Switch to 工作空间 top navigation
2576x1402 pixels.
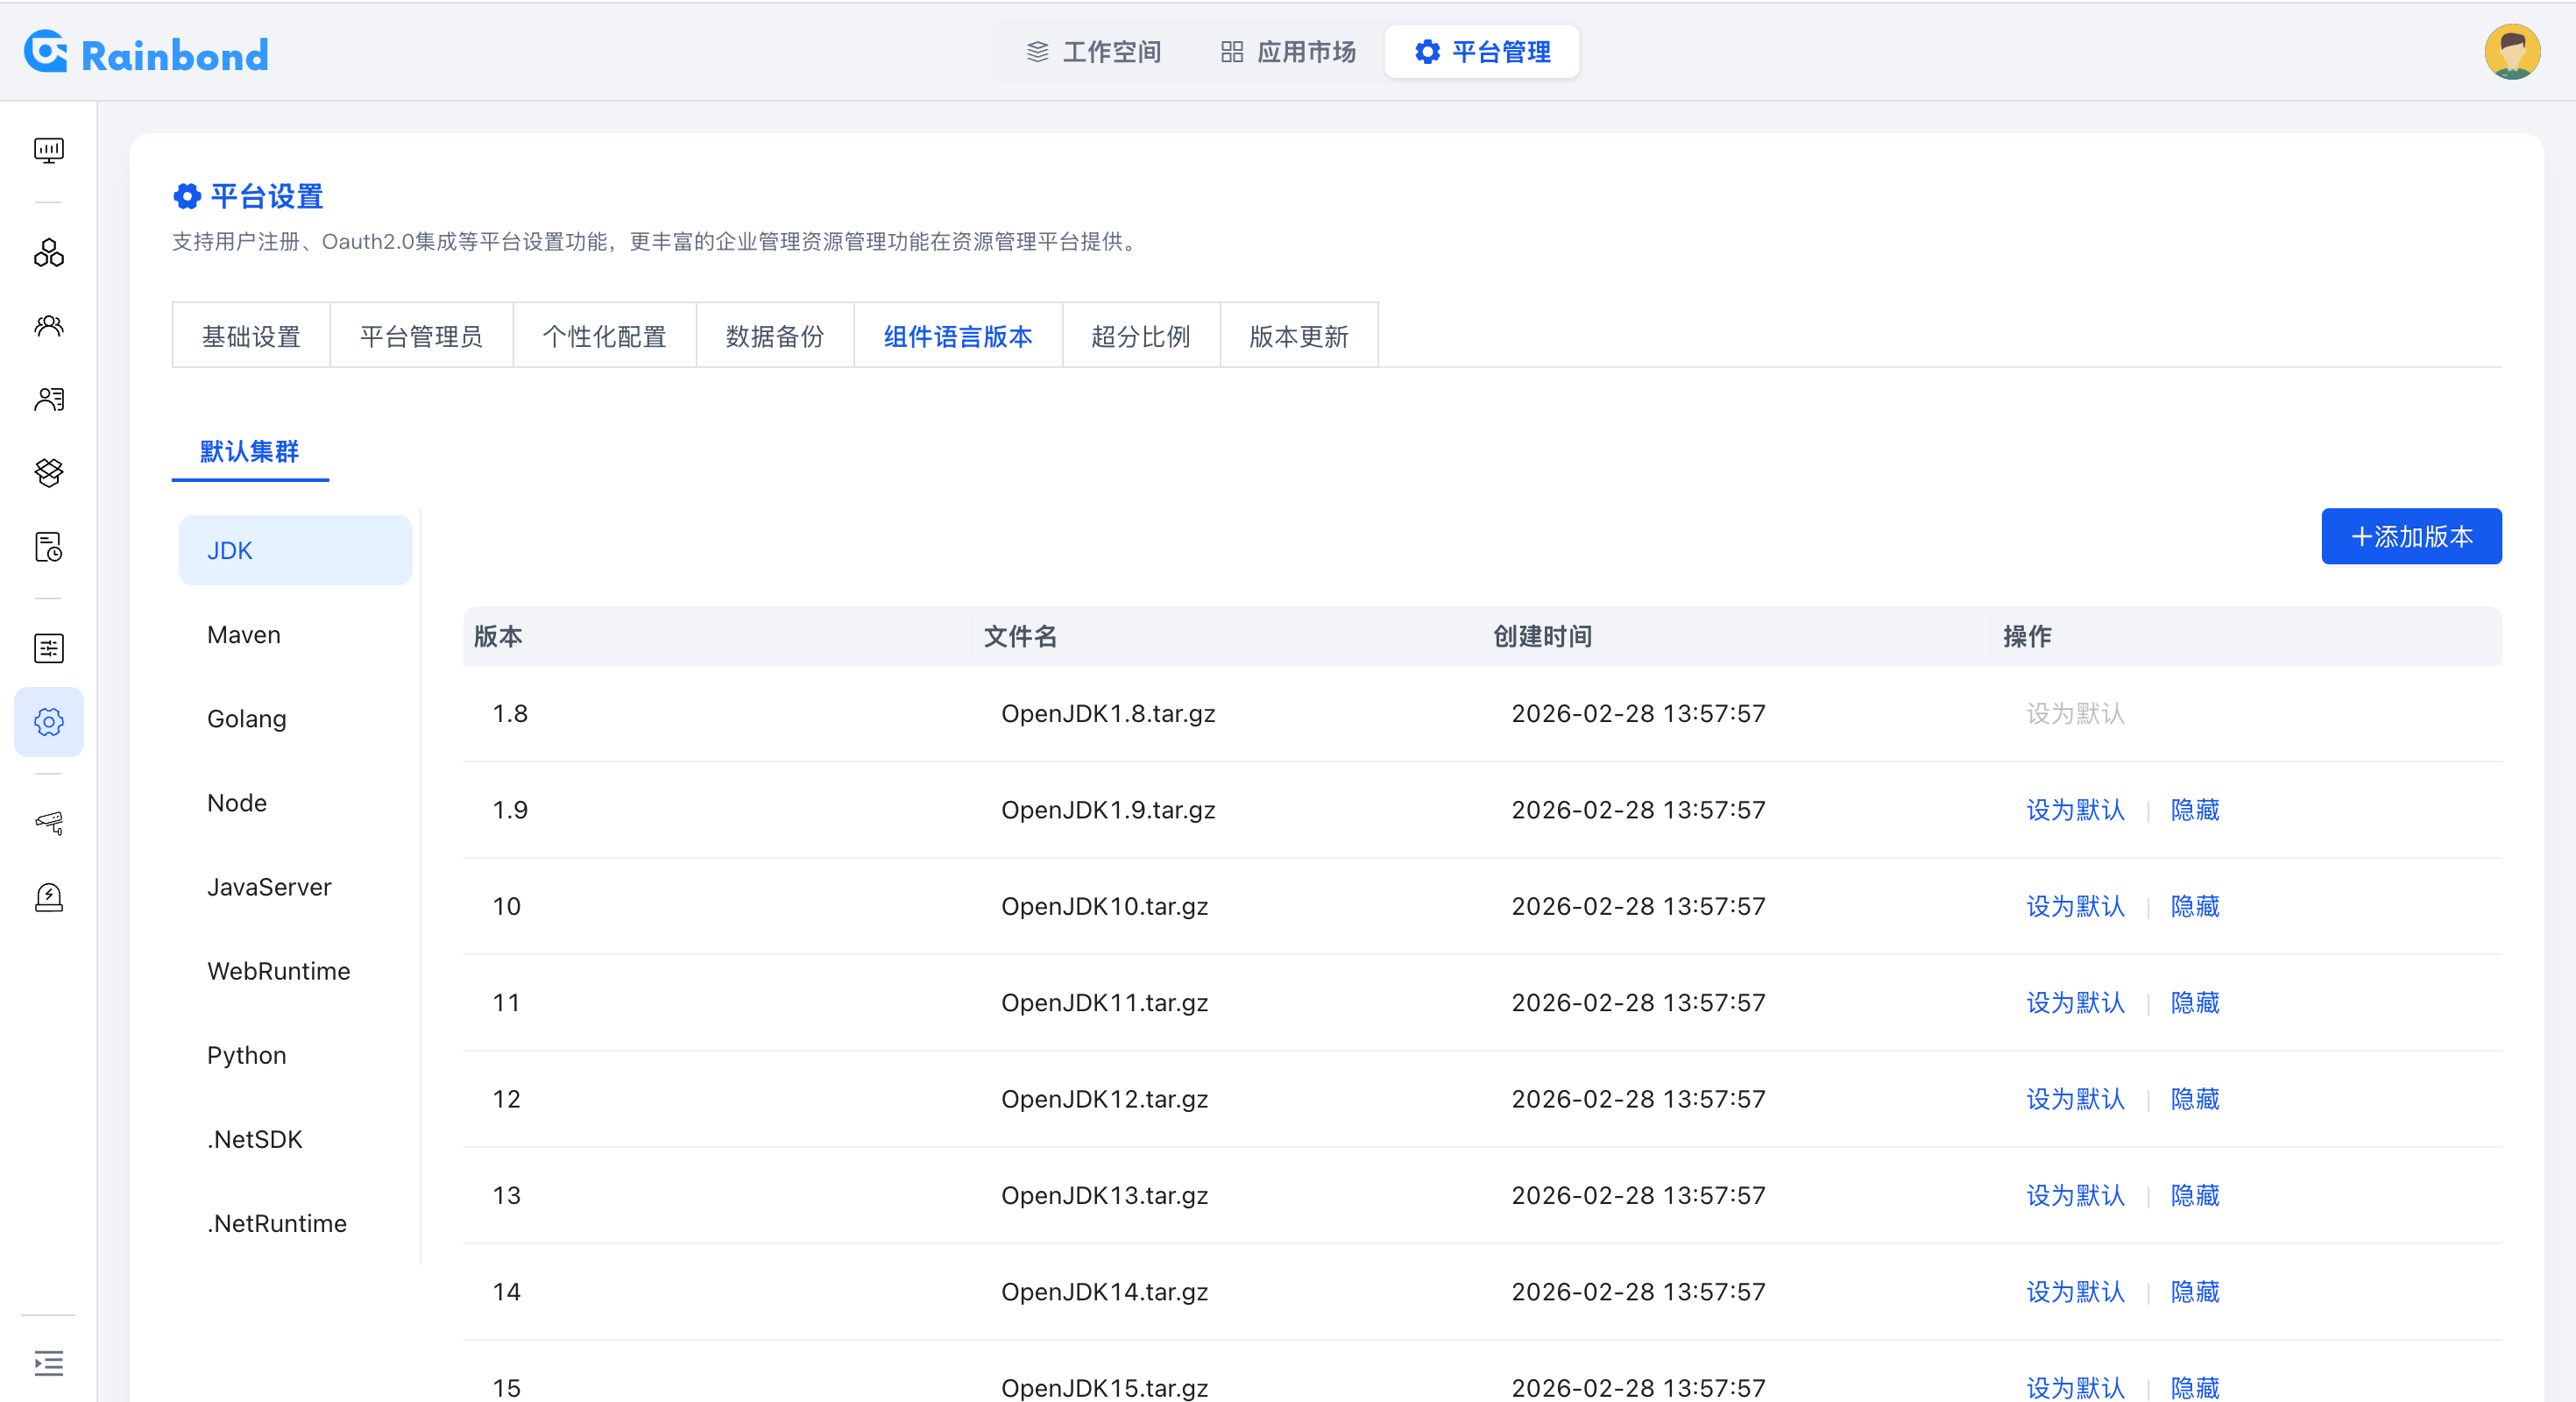tap(1094, 52)
